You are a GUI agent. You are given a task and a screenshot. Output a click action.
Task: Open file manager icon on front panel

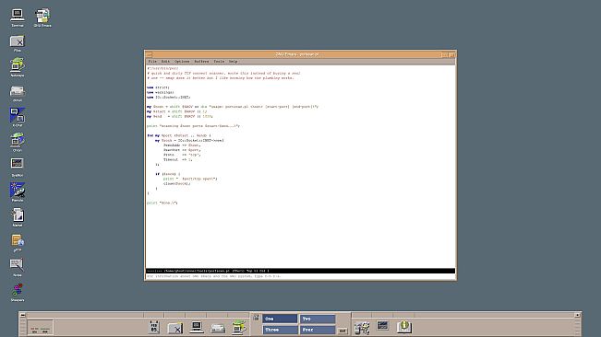coord(175,328)
